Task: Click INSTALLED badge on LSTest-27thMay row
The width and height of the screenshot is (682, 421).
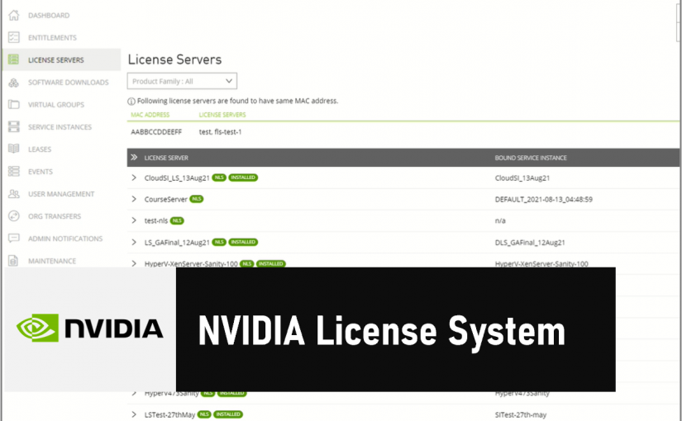Action: click(228, 414)
